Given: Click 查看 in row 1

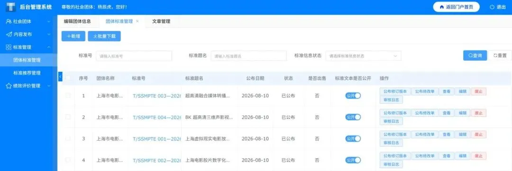Looking at the screenshot, I should 447,92.
